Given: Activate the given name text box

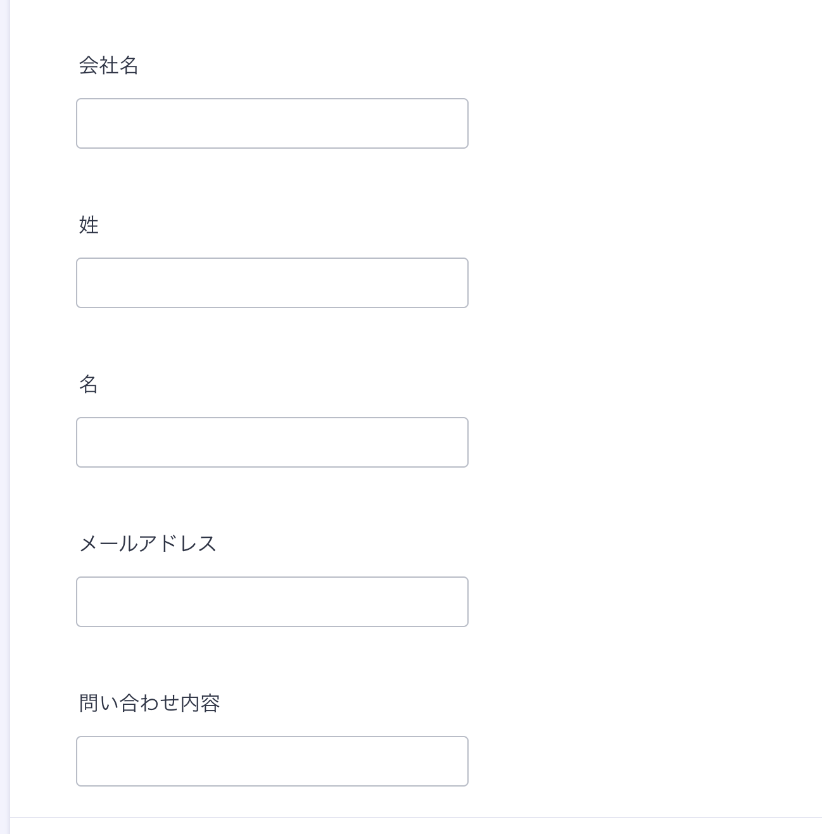Looking at the screenshot, I should pyautogui.click(x=272, y=442).
